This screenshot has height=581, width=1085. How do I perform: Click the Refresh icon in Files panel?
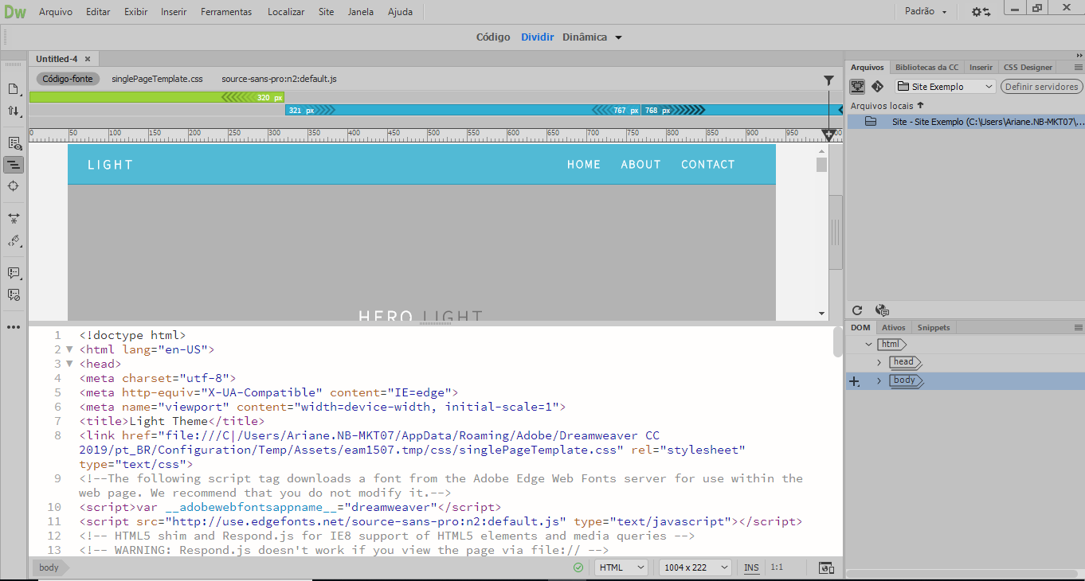857,310
